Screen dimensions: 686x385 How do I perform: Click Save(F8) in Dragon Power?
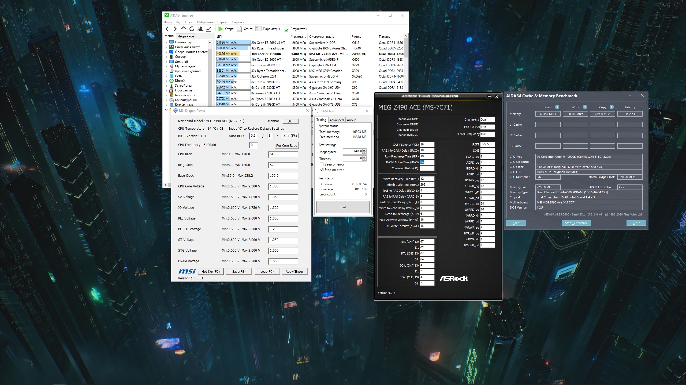239,271
